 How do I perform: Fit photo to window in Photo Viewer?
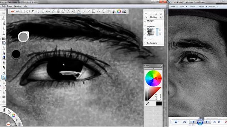coord(184,122)
